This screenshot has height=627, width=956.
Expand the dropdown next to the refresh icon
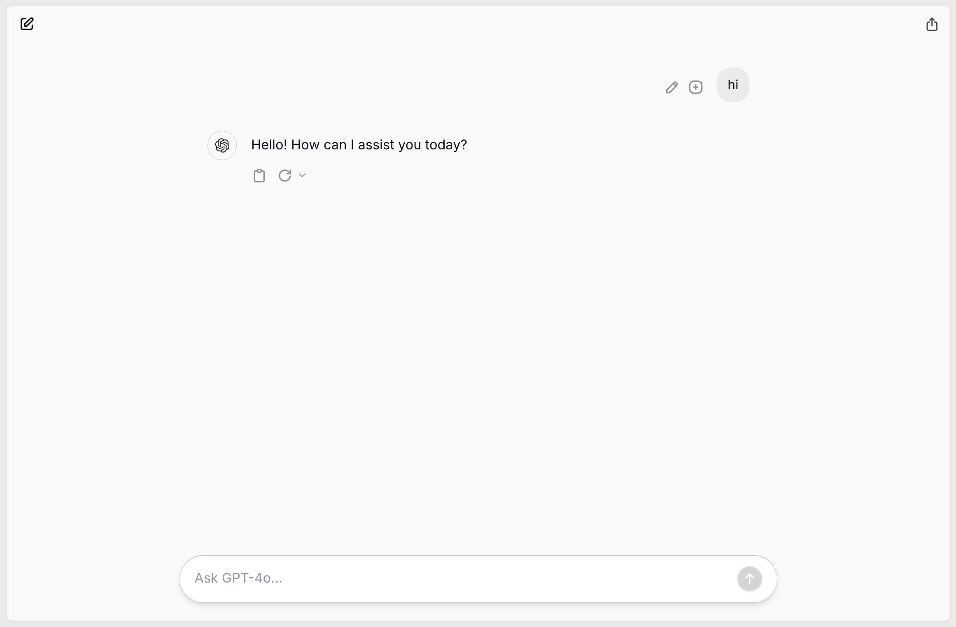tap(303, 175)
